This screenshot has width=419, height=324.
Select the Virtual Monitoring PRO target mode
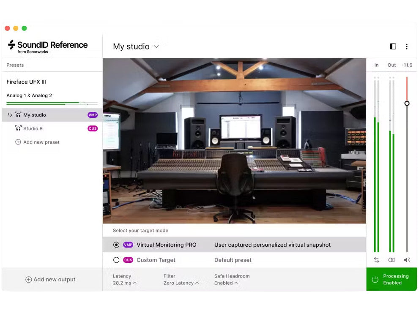116,245
